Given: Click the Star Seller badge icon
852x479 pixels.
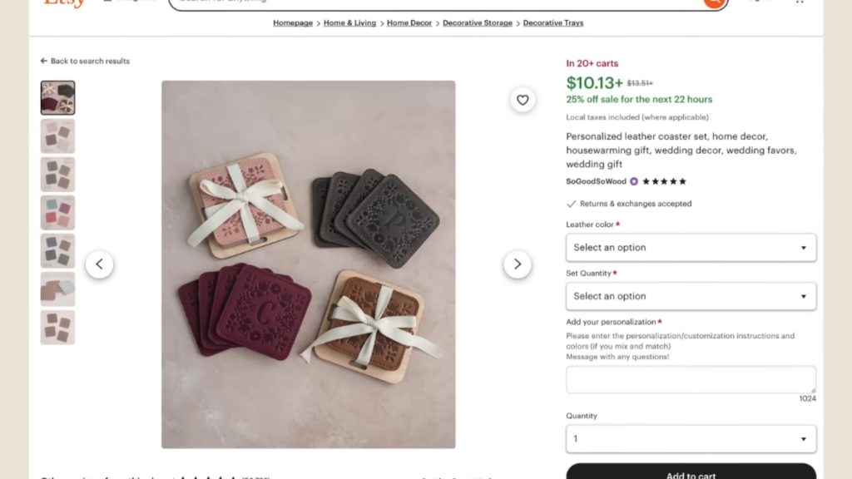Looking at the screenshot, I should click(x=634, y=181).
